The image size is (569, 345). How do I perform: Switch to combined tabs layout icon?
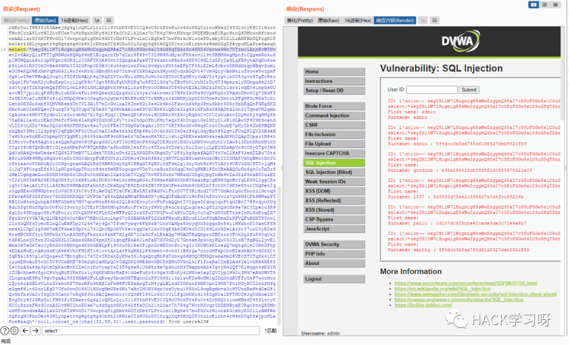tap(555, 5)
